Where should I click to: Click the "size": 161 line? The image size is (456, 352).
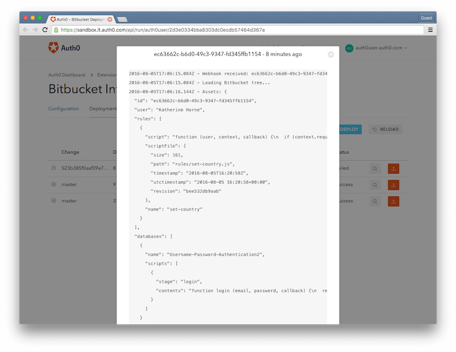pyautogui.click(x=167, y=155)
